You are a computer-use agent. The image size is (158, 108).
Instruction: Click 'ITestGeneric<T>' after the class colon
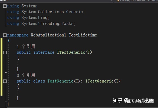coord(103,81)
